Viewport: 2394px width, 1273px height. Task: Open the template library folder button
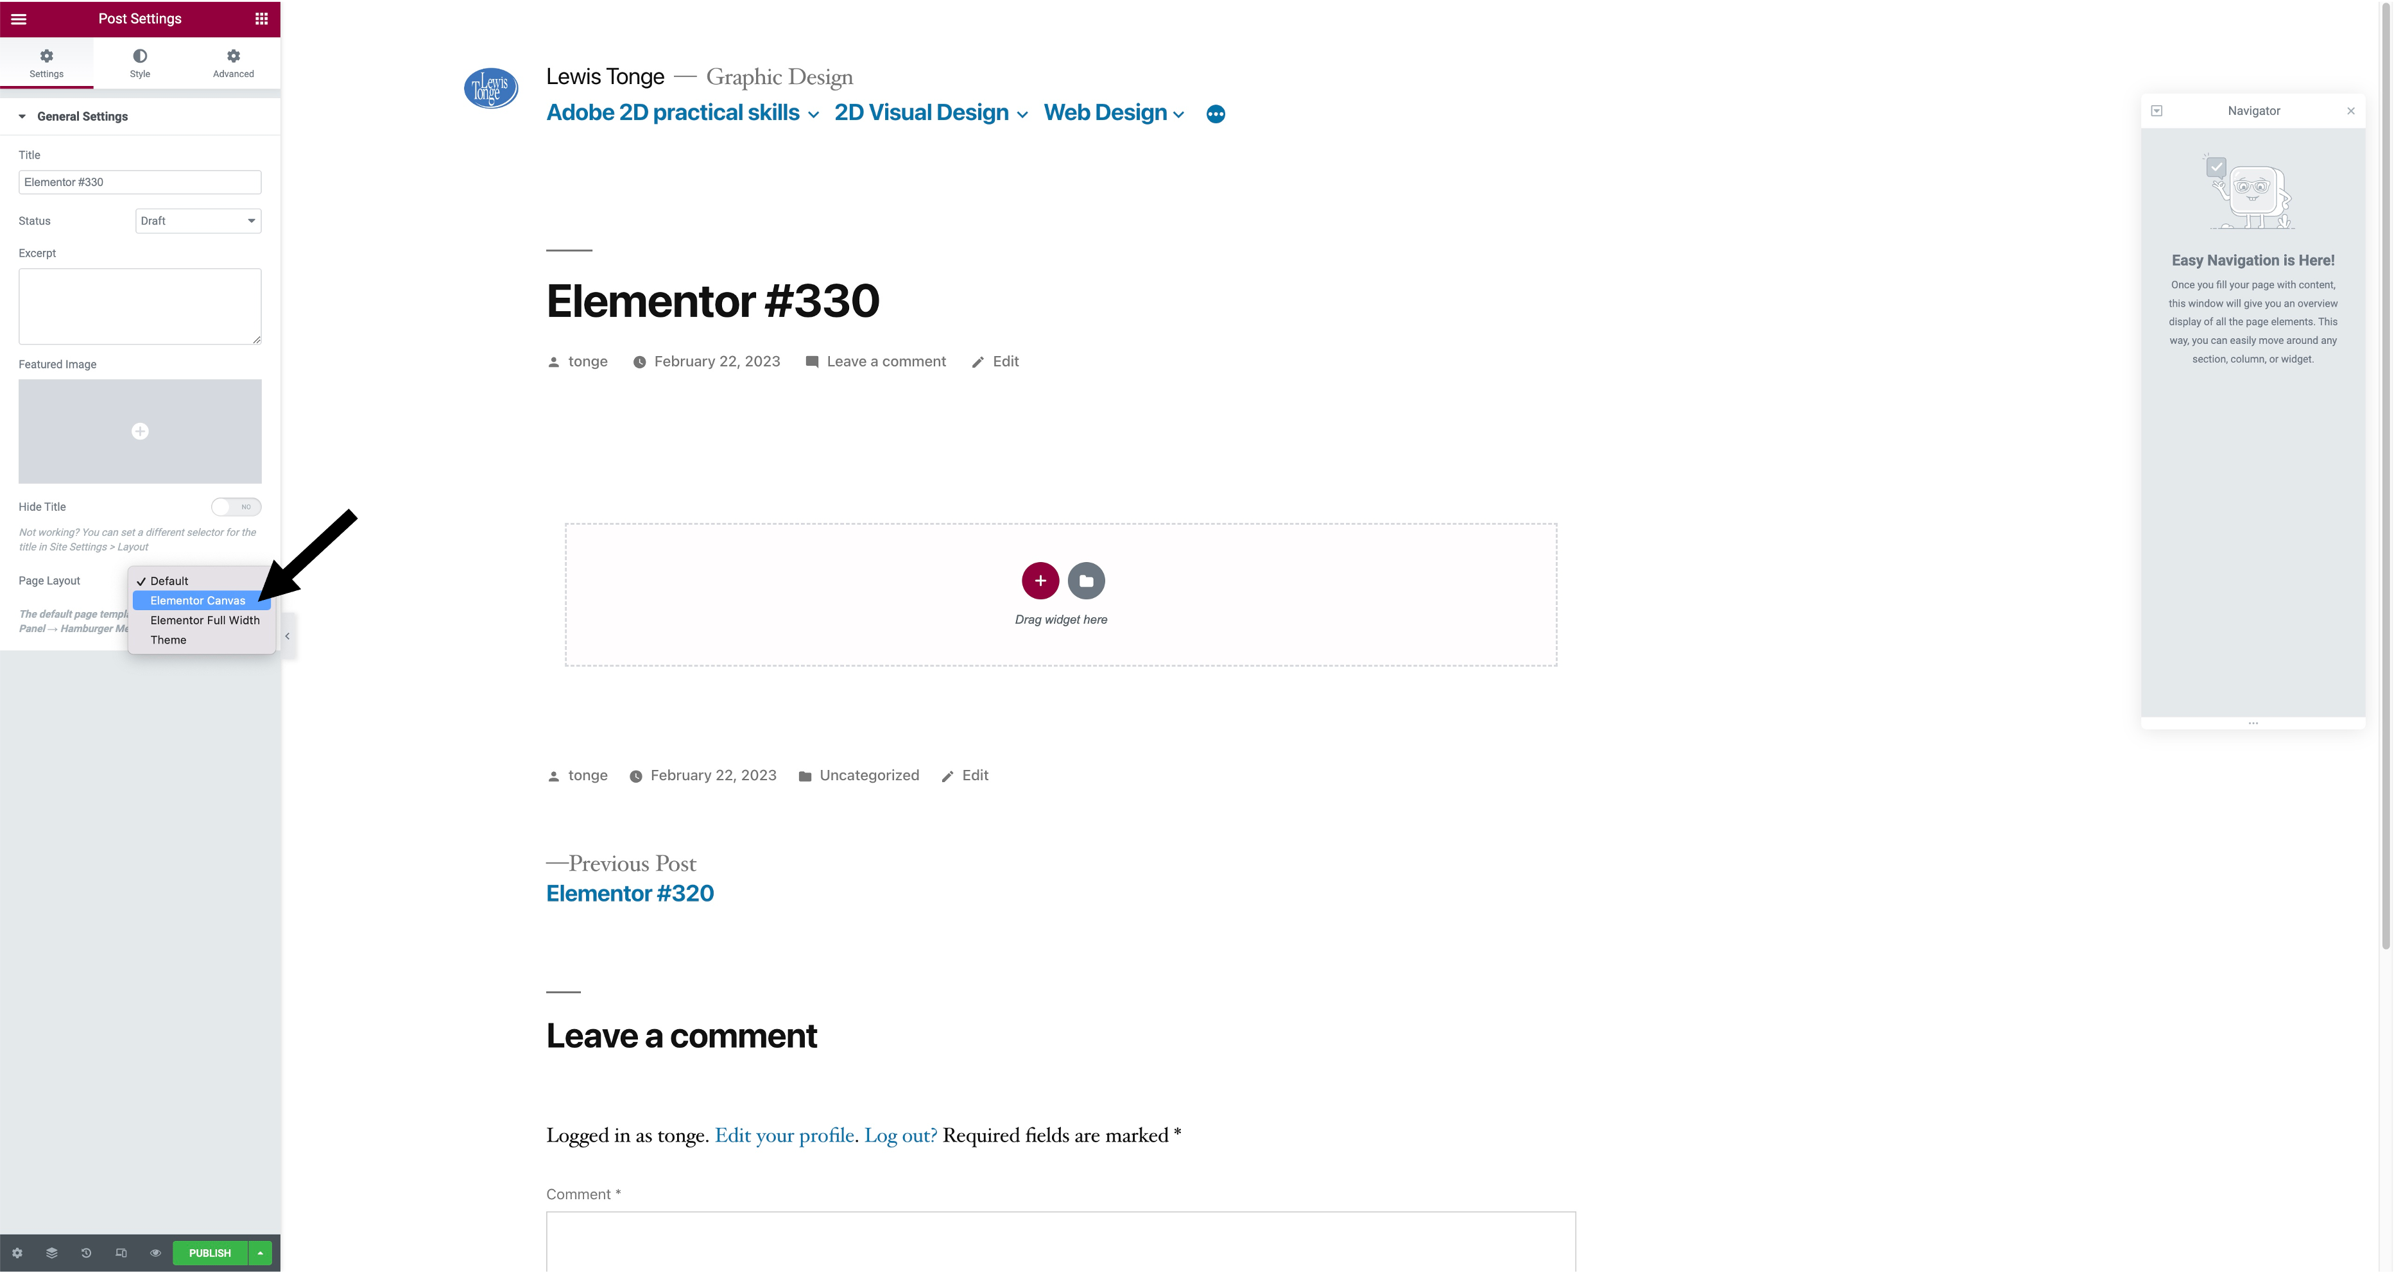tap(1085, 581)
